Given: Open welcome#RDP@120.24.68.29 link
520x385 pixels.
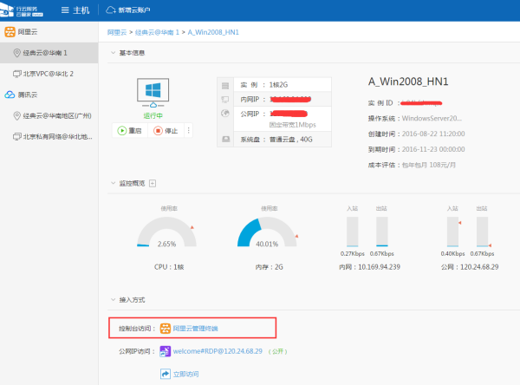Looking at the screenshot, I should 218,351.
